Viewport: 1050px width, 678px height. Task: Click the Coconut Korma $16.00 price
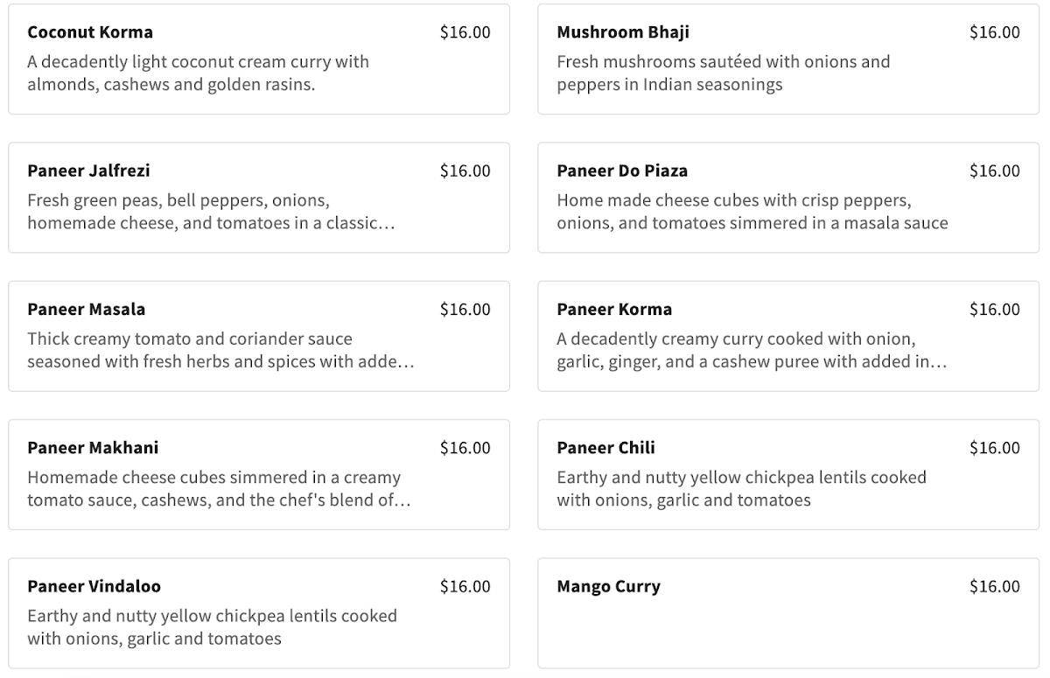[465, 32]
